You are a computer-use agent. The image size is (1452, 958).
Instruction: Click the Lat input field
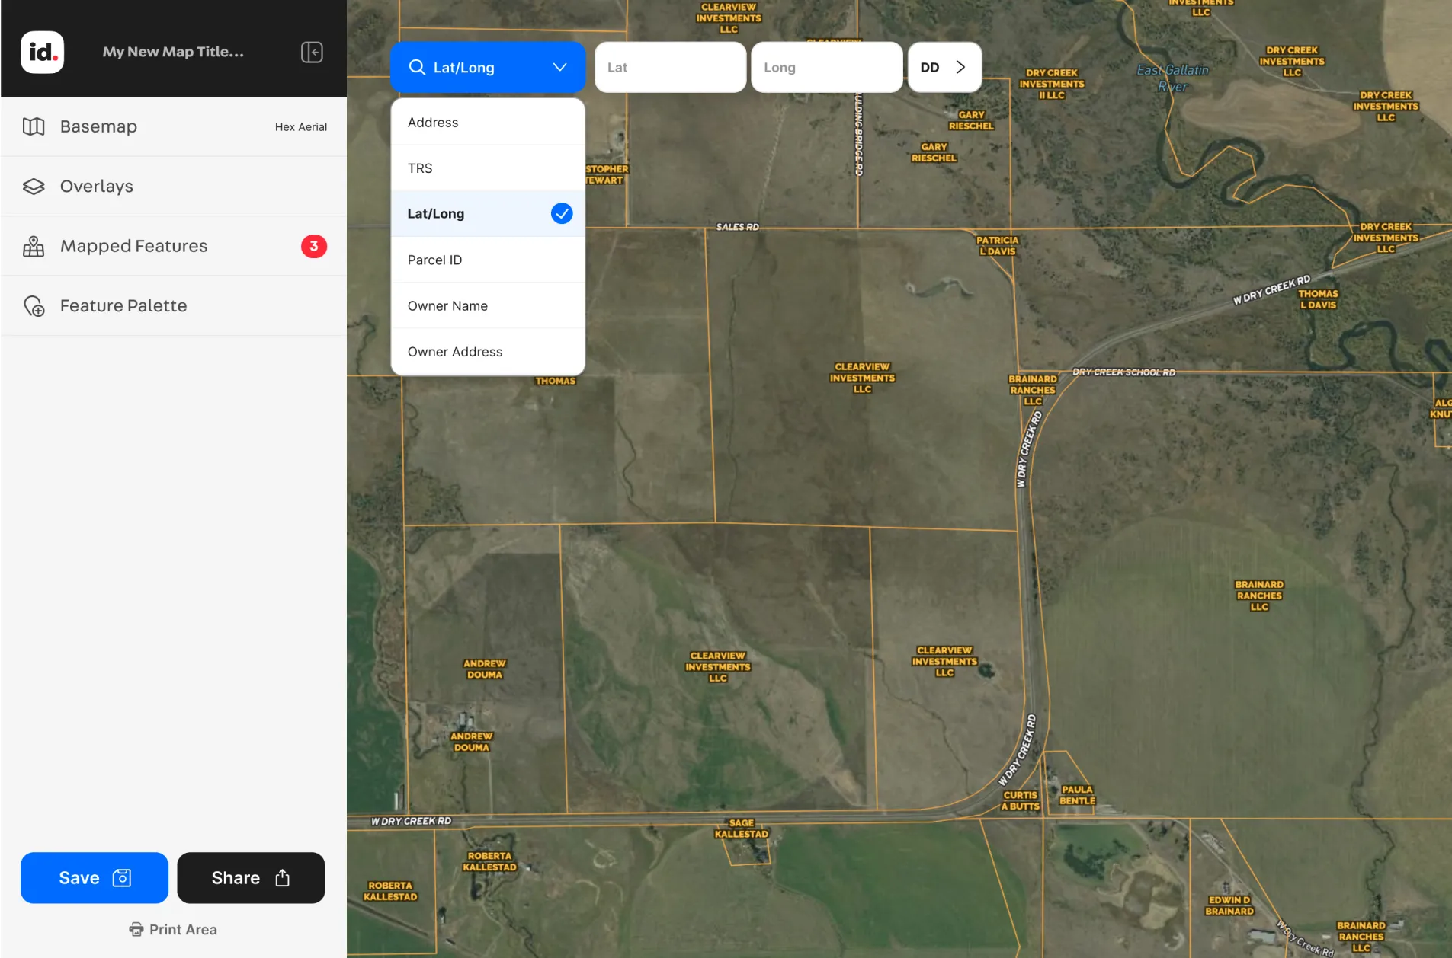tap(669, 67)
